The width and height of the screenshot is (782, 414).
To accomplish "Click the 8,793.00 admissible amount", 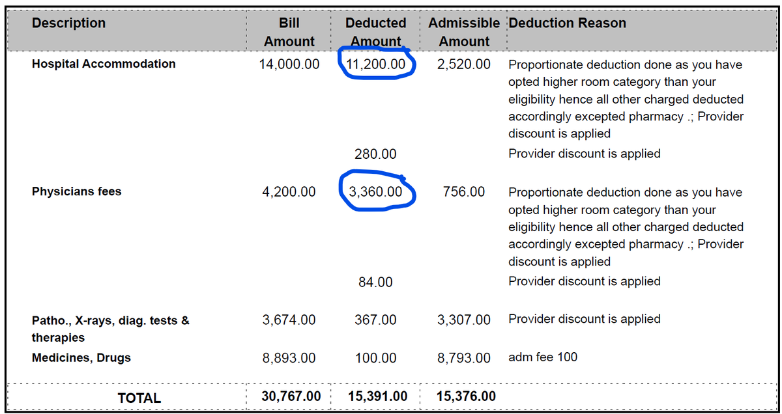I will 464,358.
